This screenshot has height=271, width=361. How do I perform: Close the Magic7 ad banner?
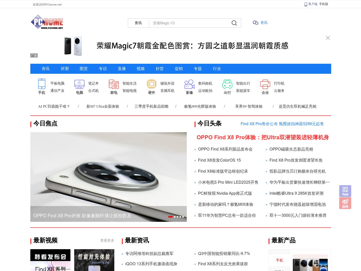coord(328,38)
